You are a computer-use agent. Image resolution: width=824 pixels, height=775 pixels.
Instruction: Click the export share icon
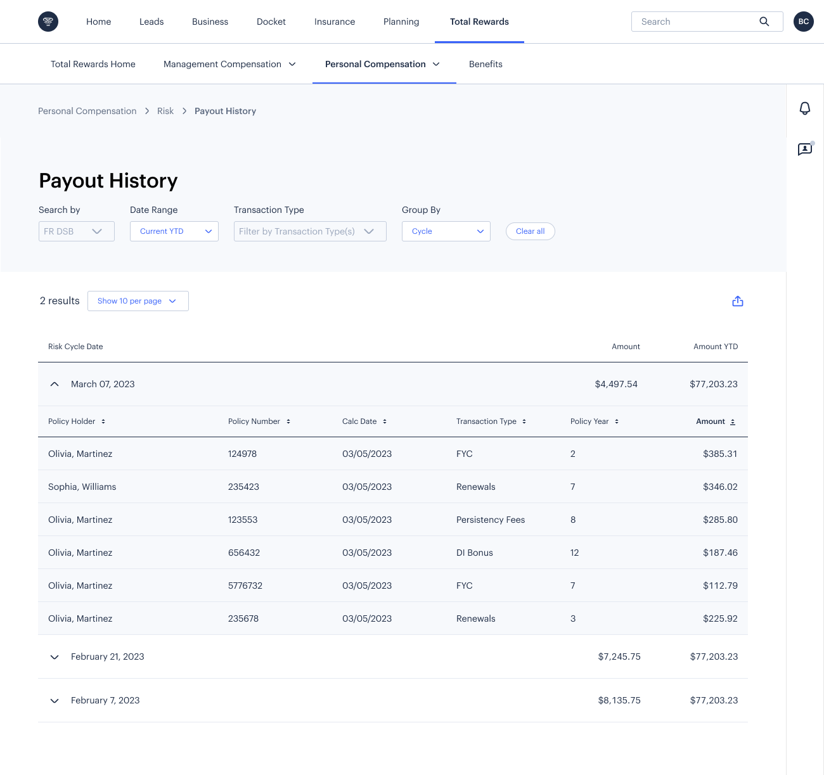point(738,301)
